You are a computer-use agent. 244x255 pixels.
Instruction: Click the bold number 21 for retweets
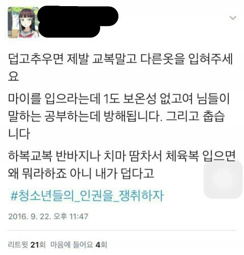[35, 245]
